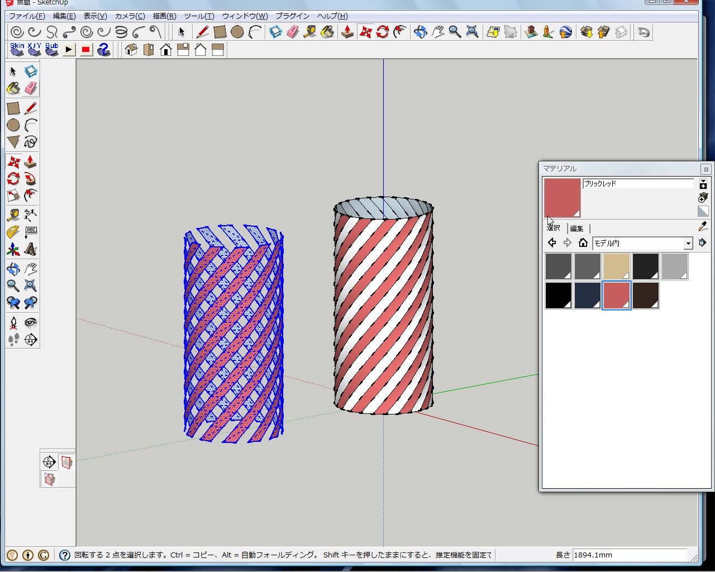Pick the Freehand drawing tool
This screenshot has width=715, height=572.
coord(30,142)
